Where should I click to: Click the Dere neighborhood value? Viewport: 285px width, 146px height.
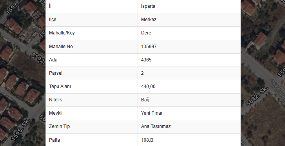pos(146,33)
